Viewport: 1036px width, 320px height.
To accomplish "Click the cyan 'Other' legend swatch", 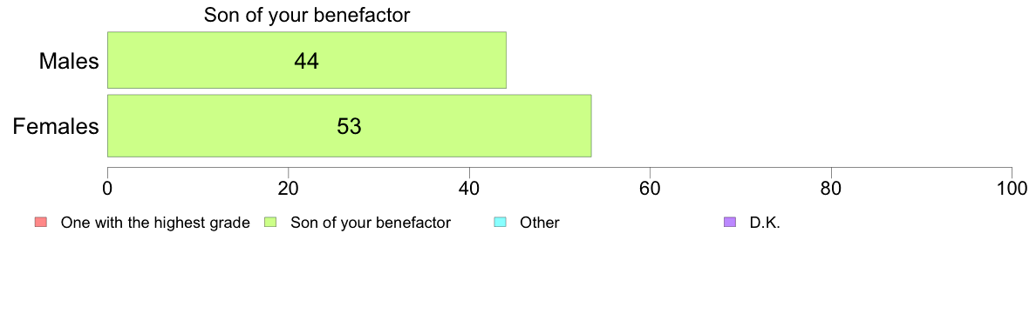I will 501,223.
